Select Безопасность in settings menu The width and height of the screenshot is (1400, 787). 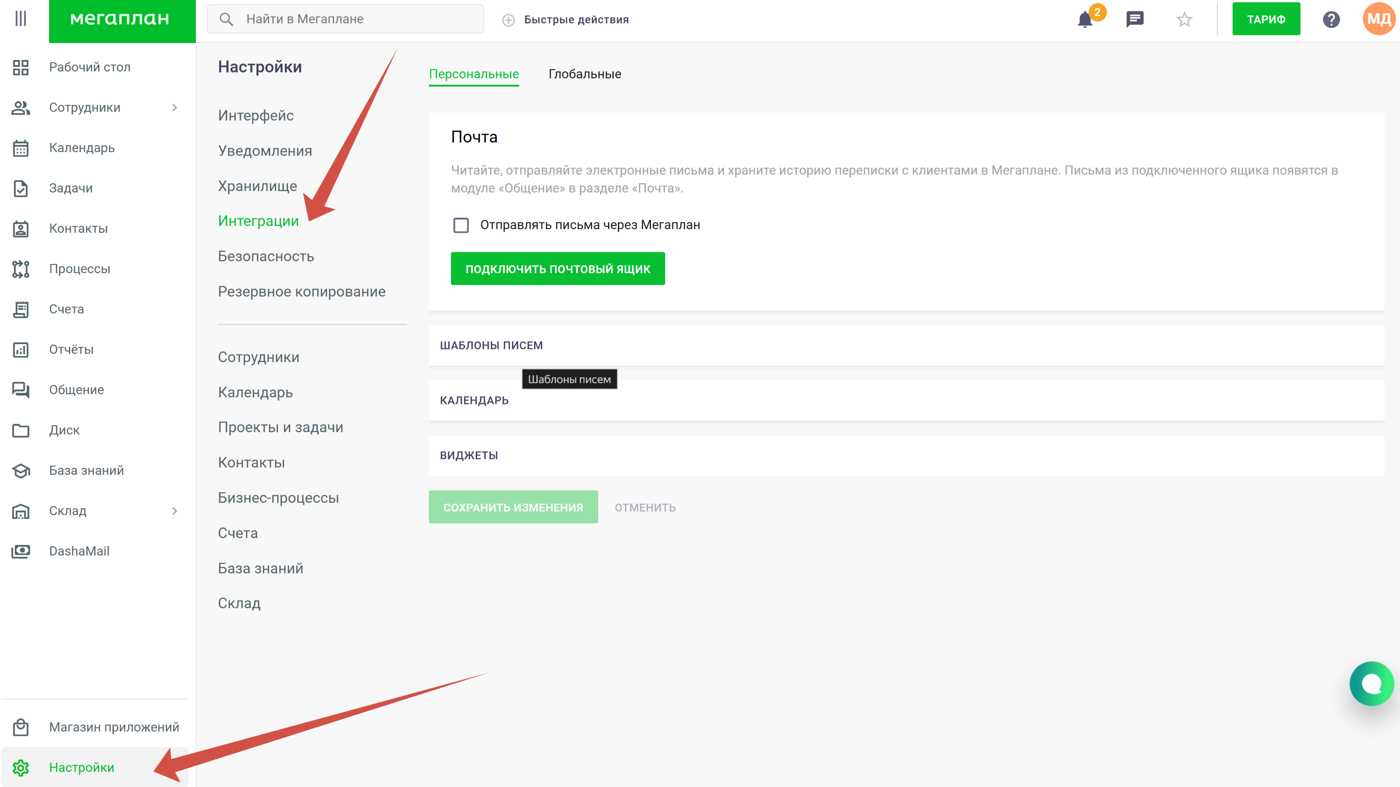(266, 256)
